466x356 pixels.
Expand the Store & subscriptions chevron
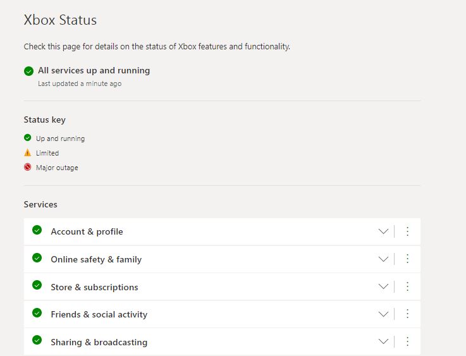383,286
